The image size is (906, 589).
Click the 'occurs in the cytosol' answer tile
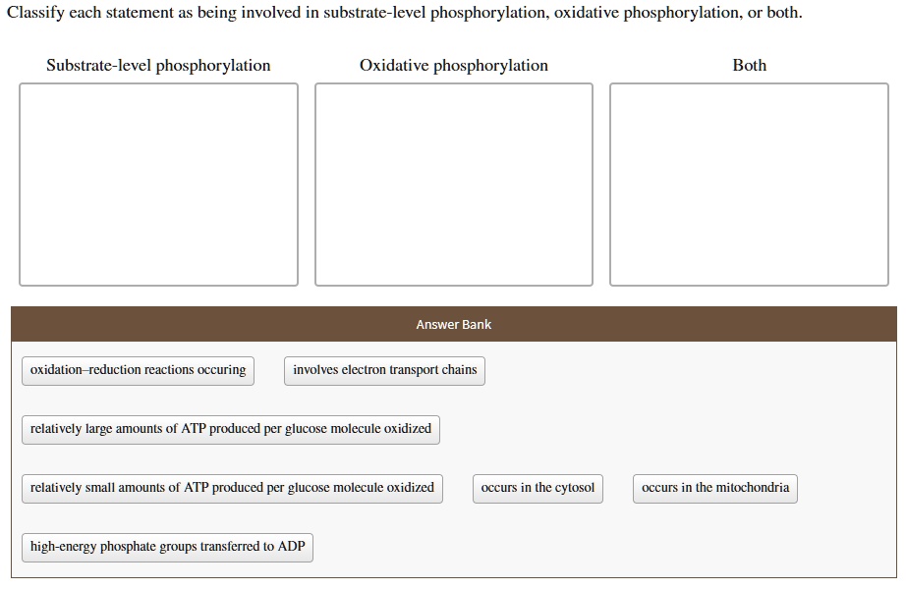[538, 488]
